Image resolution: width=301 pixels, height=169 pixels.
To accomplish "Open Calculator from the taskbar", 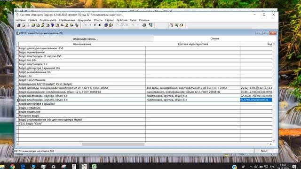I will pyautogui.click(x=74, y=167).
